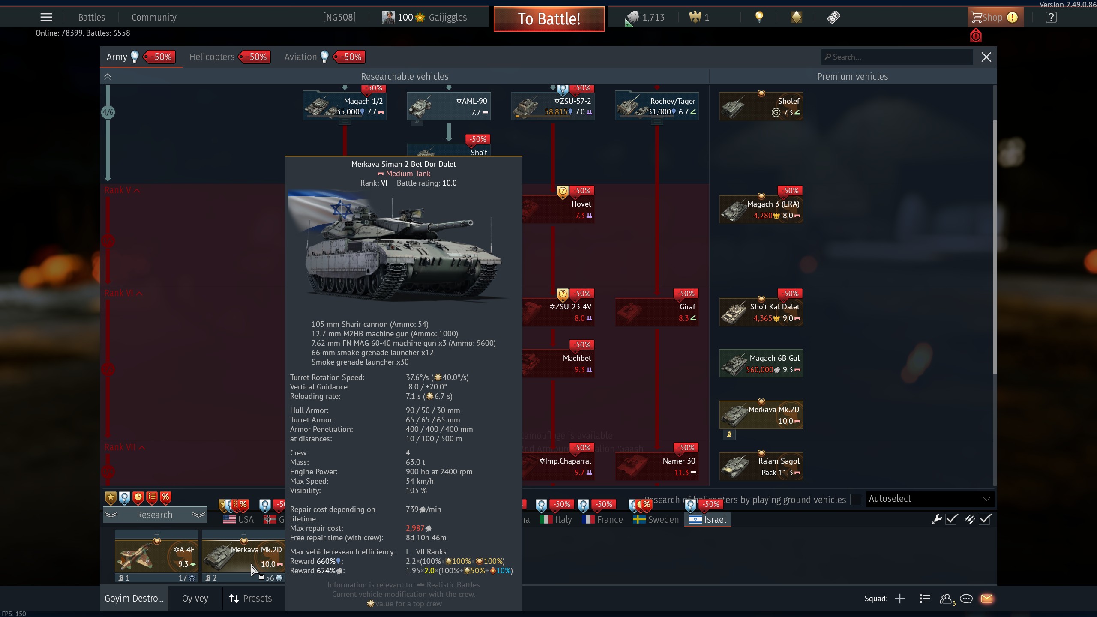Image resolution: width=1097 pixels, height=617 pixels.
Task: Open the hamburger main menu
Action: 46,17
